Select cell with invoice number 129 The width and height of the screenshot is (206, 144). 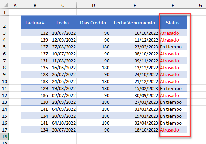pyautogui.click(x=35, y=88)
